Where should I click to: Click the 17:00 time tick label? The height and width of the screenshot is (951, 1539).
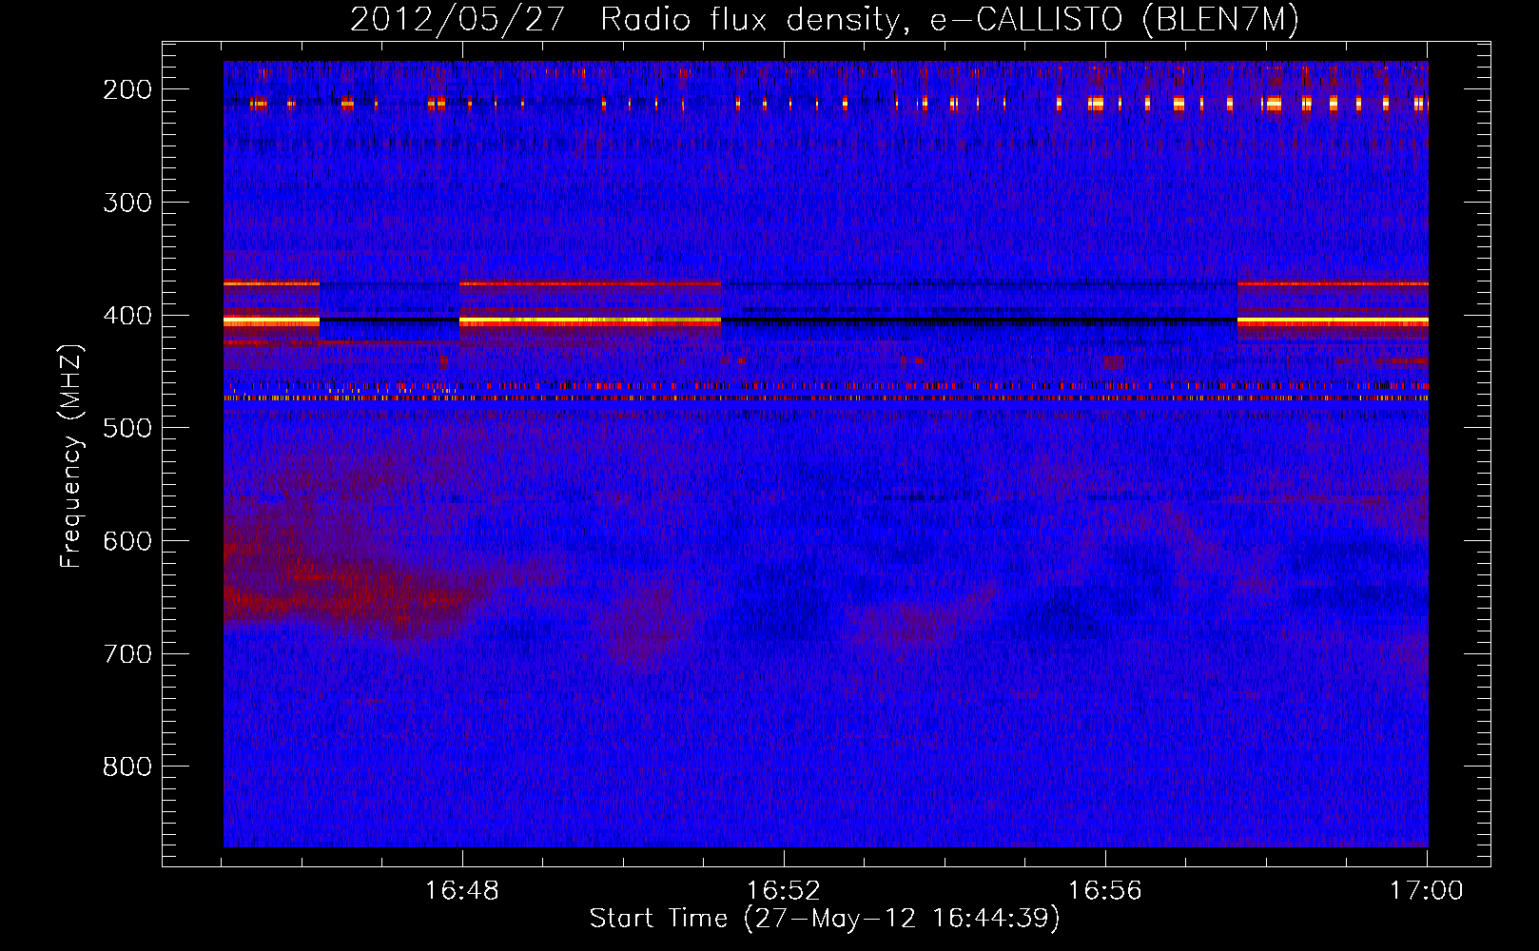[x=1427, y=891]
